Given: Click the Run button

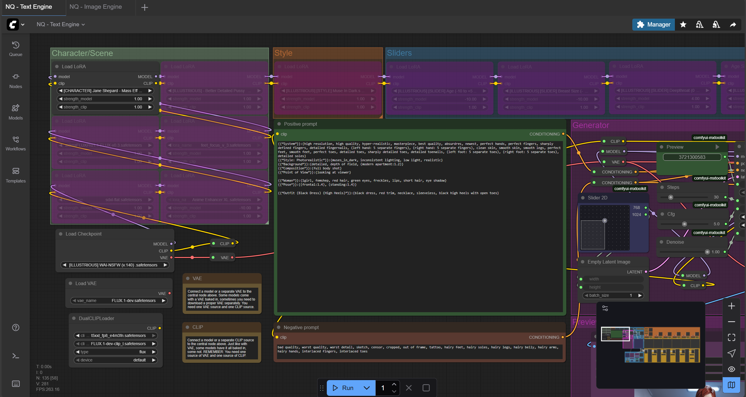Looking at the screenshot, I should (343, 388).
